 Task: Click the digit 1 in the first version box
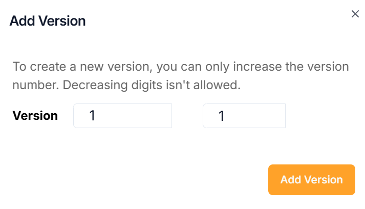click(x=93, y=116)
